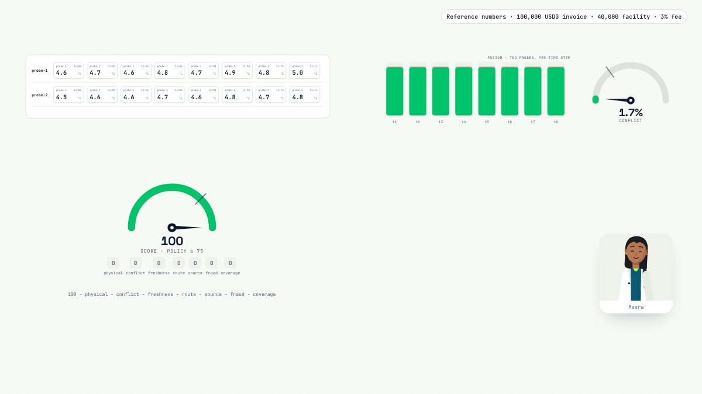Click the "100 - physical - conflict…" formula line
This screenshot has width=702, height=394.
pos(172,294)
